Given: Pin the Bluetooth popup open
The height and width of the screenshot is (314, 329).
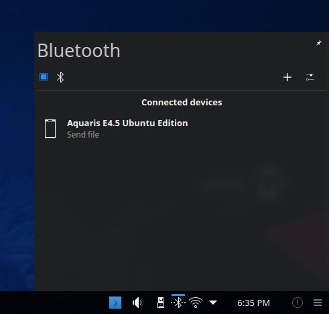Looking at the screenshot, I should [x=319, y=43].
